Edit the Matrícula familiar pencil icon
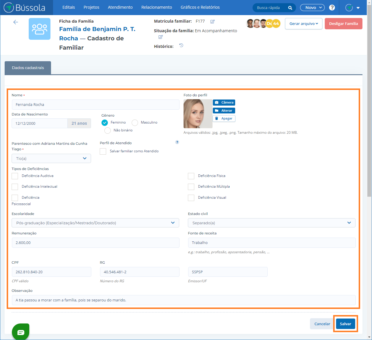This screenshot has width=372, height=340. (213, 21)
